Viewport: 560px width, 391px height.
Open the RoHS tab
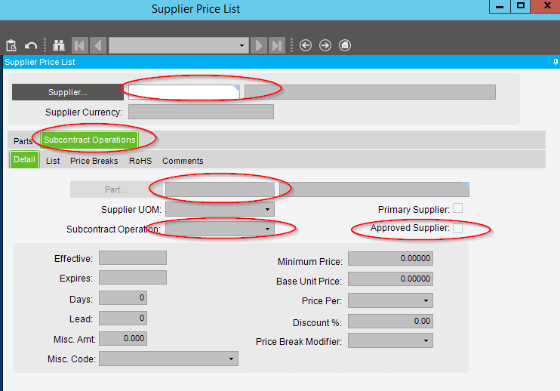[140, 161]
